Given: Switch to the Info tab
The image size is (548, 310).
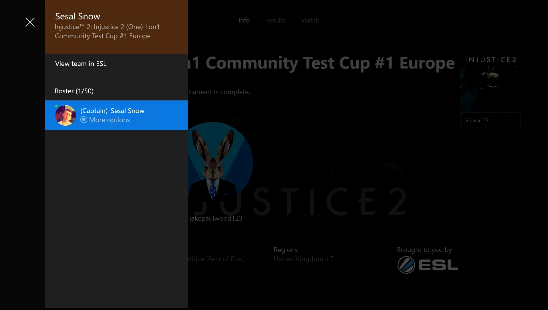Looking at the screenshot, I should (x=244, y=20).
